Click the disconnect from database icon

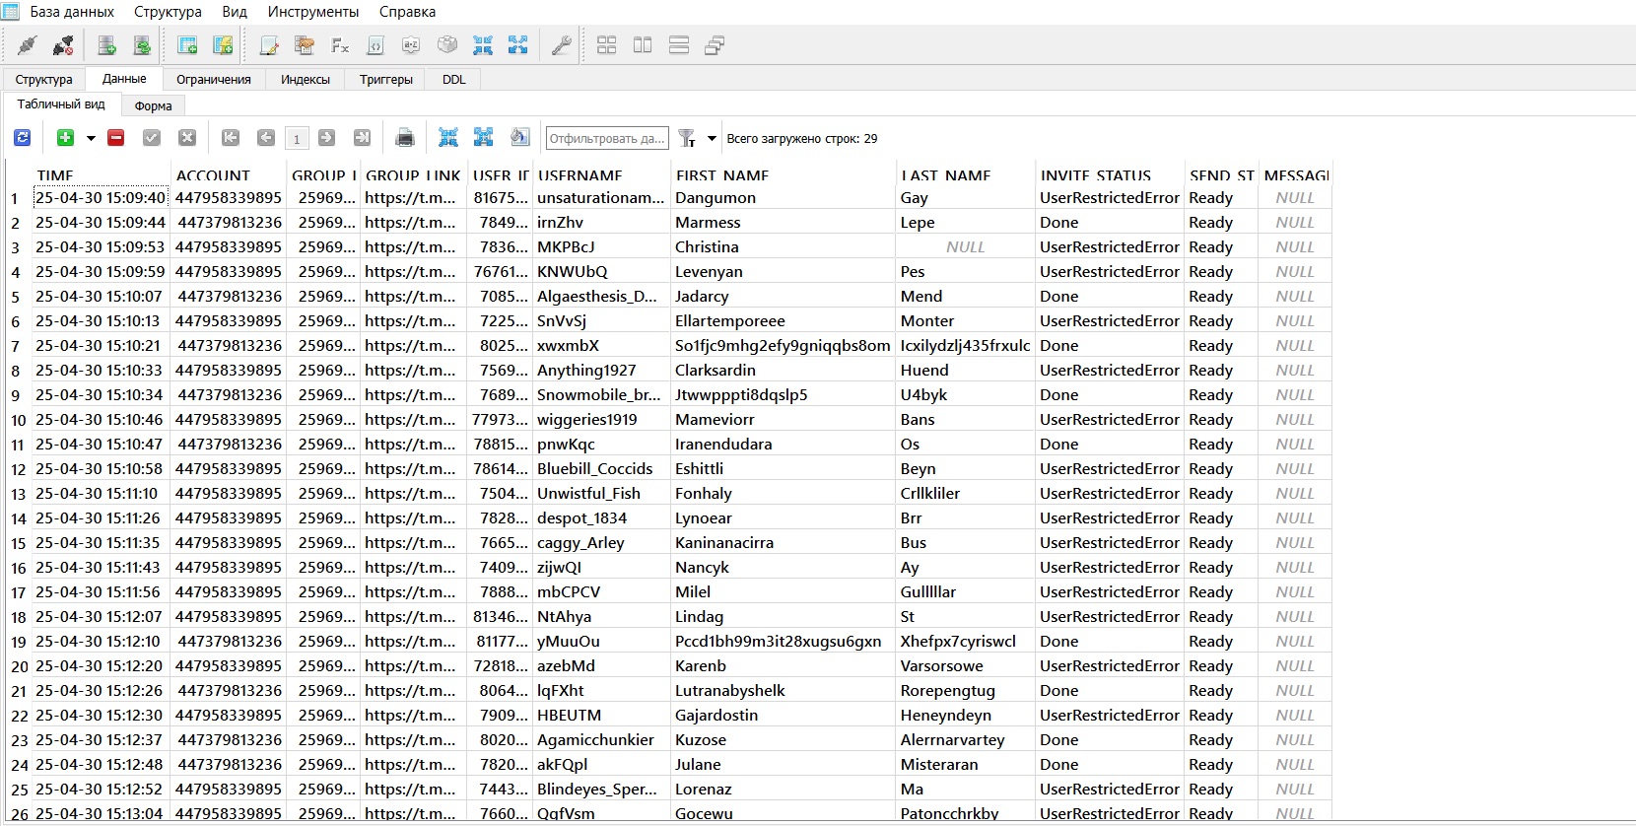point(63,45)
